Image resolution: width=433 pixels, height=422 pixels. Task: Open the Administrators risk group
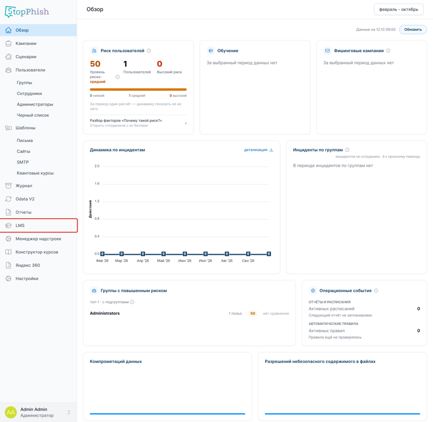pos(104,313)
